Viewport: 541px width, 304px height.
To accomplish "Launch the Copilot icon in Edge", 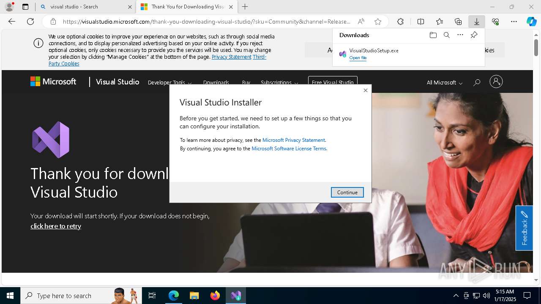I will 531,22.
